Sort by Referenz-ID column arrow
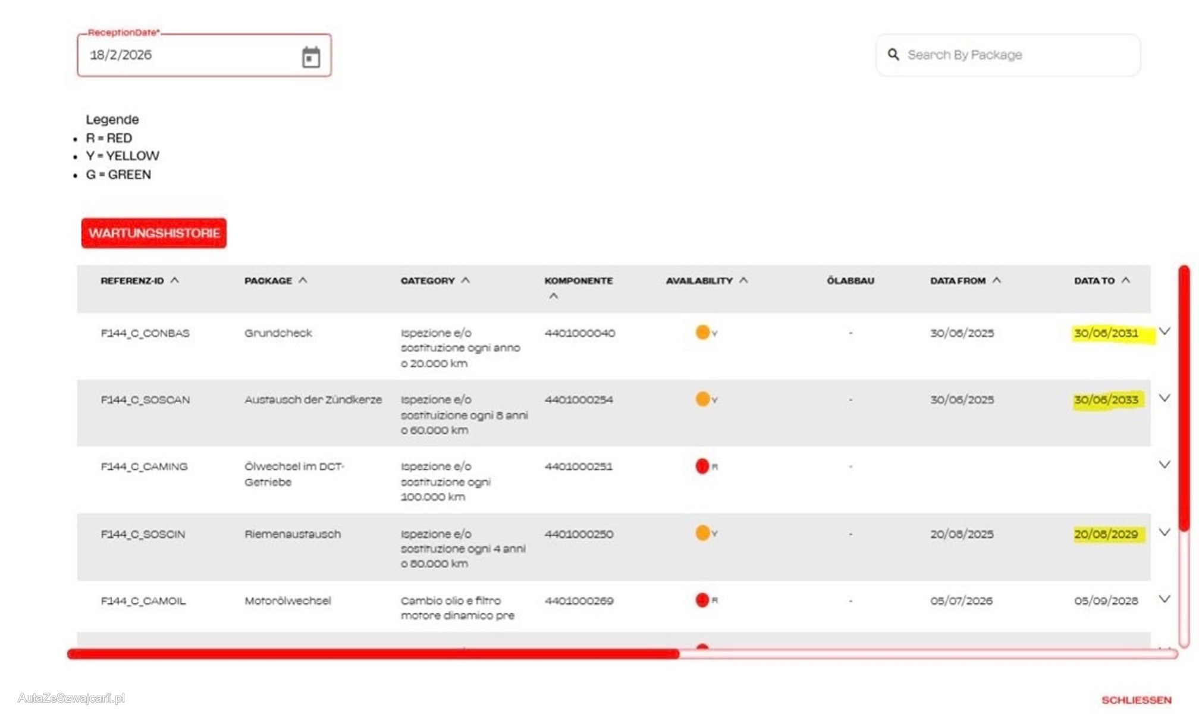 174,280
